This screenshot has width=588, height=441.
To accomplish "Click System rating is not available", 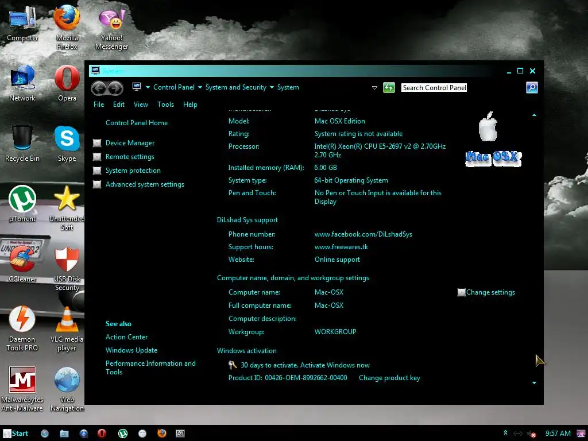I will [x=358, y=134].
